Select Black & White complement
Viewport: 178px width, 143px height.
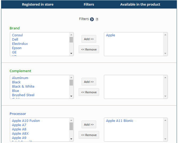pyautogui.click(x=23, y=87)
